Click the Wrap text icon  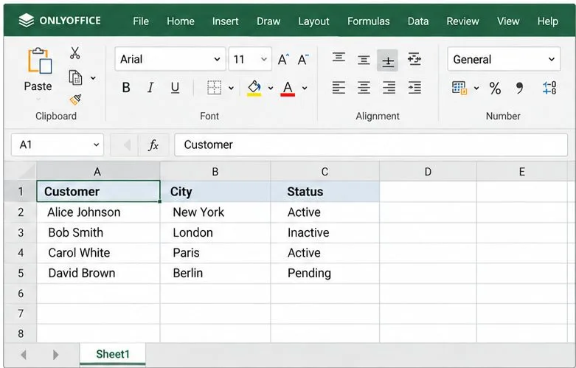click(414, 59)
